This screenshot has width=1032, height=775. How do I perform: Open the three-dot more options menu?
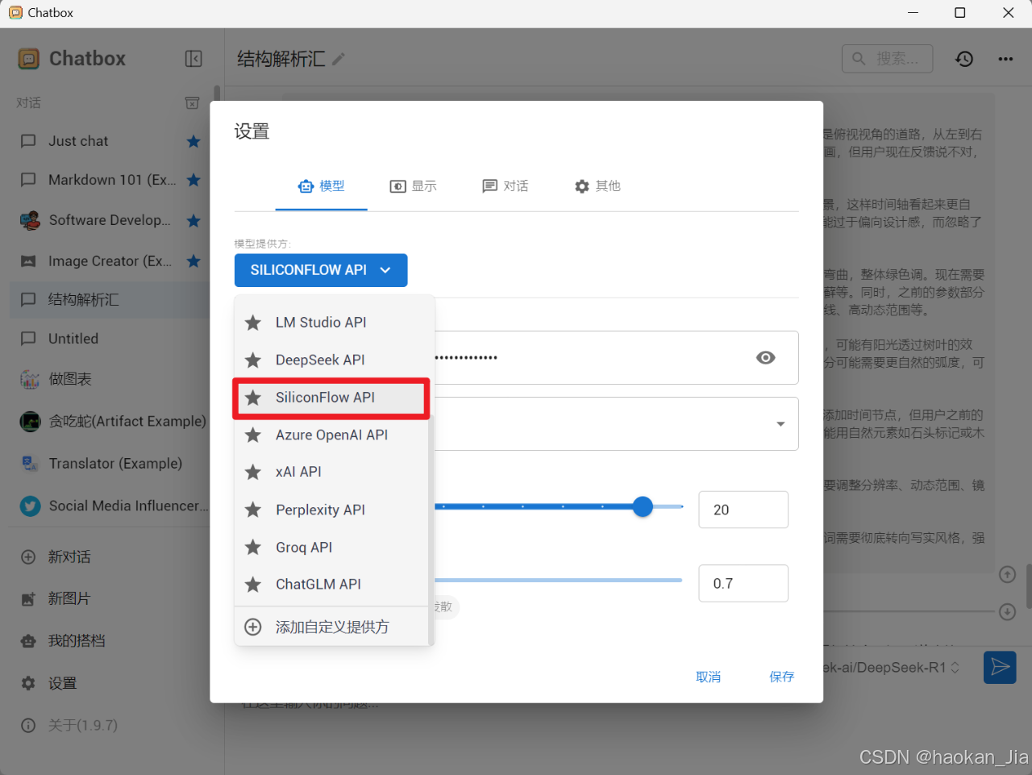tap(1005, 59)
